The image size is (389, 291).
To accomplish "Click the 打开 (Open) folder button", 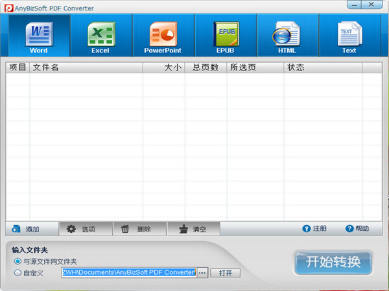I will [225, 273].
